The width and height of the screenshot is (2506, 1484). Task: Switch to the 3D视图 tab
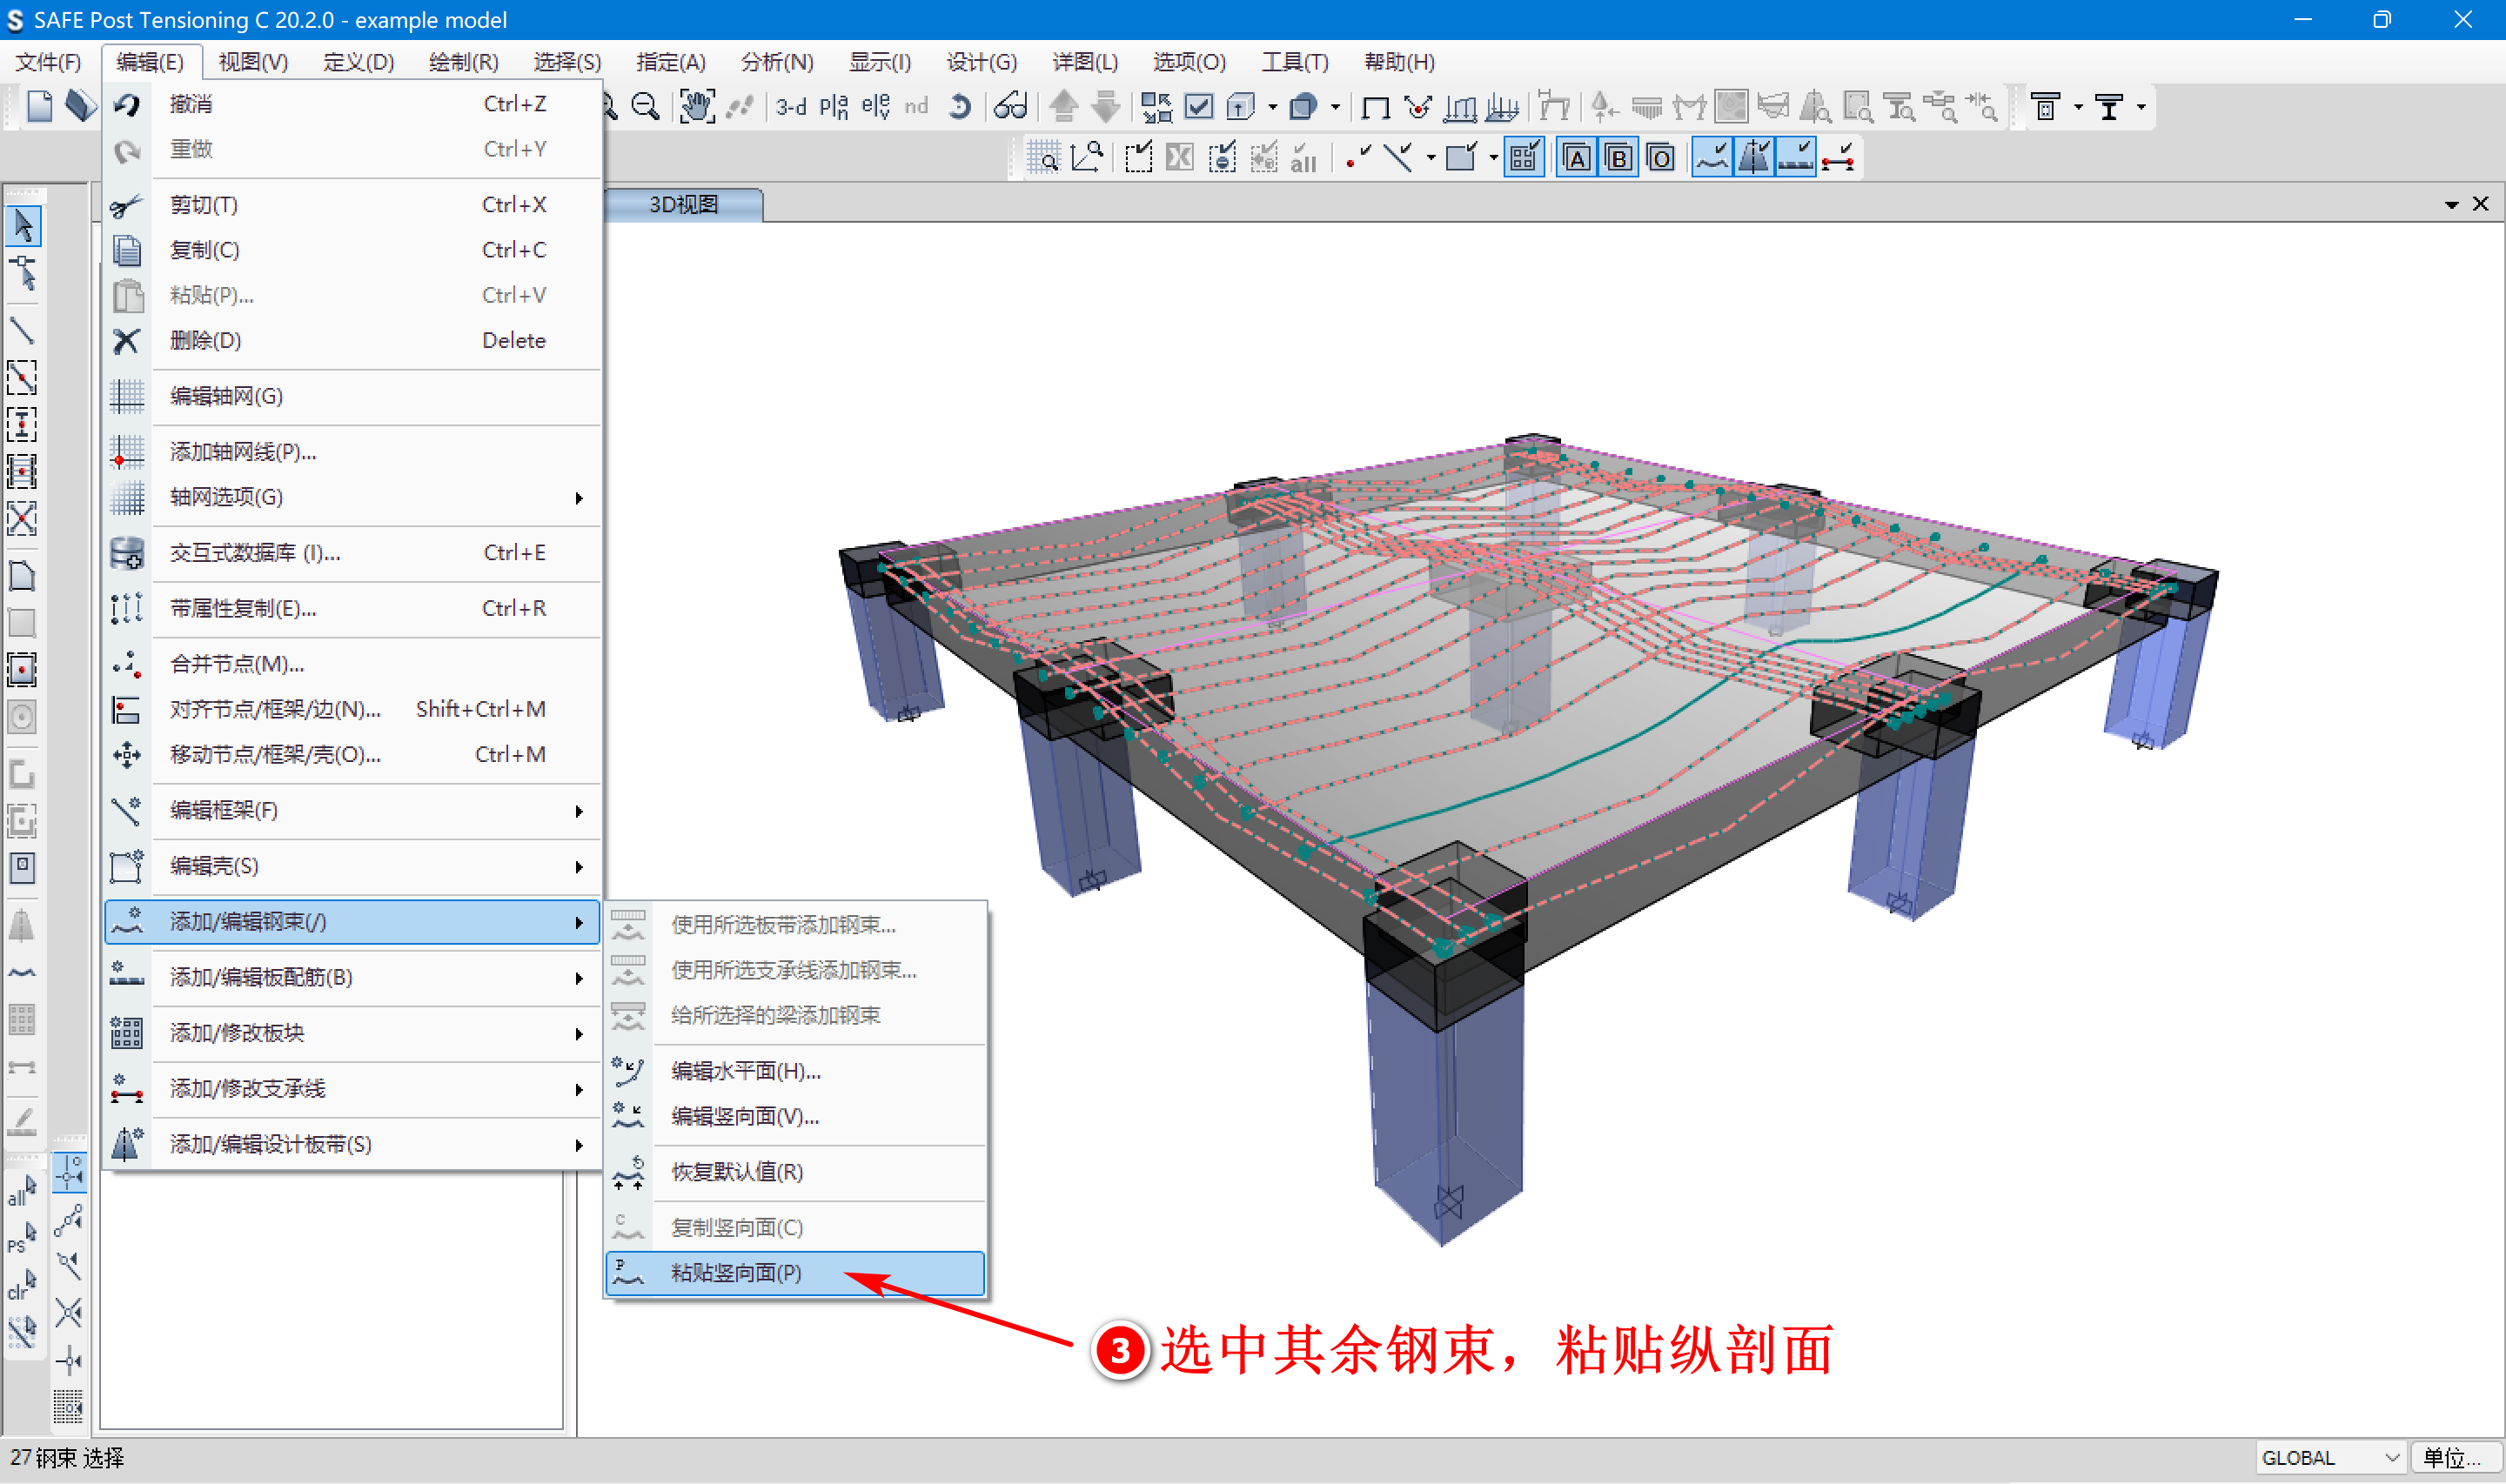click(x=683, y=205)
